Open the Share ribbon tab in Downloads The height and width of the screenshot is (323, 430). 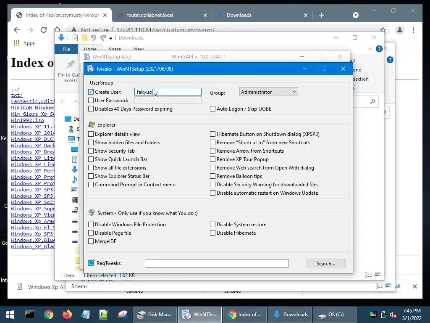115,49
